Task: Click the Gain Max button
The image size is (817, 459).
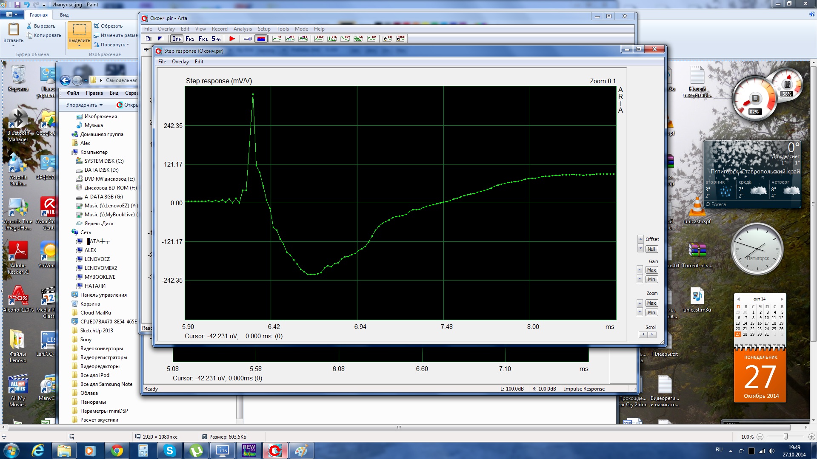Action: pyautogui.click(x=651, y=270)
